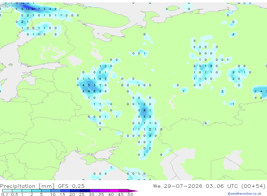
Task: Click the '30' legend scale label
Action: [x=91, y=194]
